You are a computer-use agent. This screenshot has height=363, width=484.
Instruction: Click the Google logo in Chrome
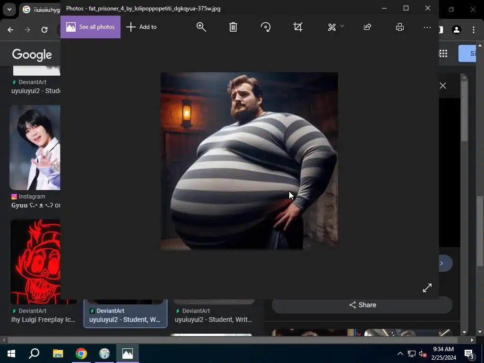point(32,55)
